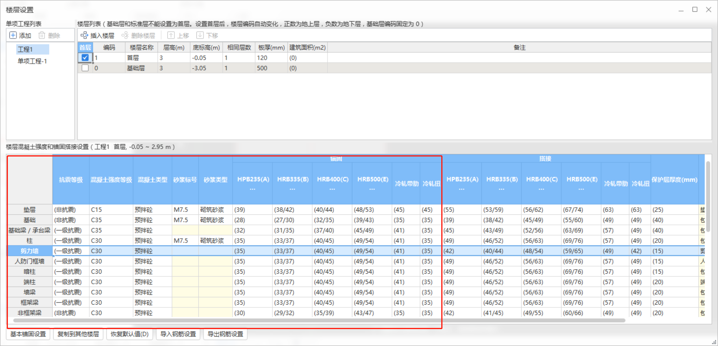Click the 添加 plus icon
The height and width of the screenshot is (346, 718).
click(x=13, y=35)
